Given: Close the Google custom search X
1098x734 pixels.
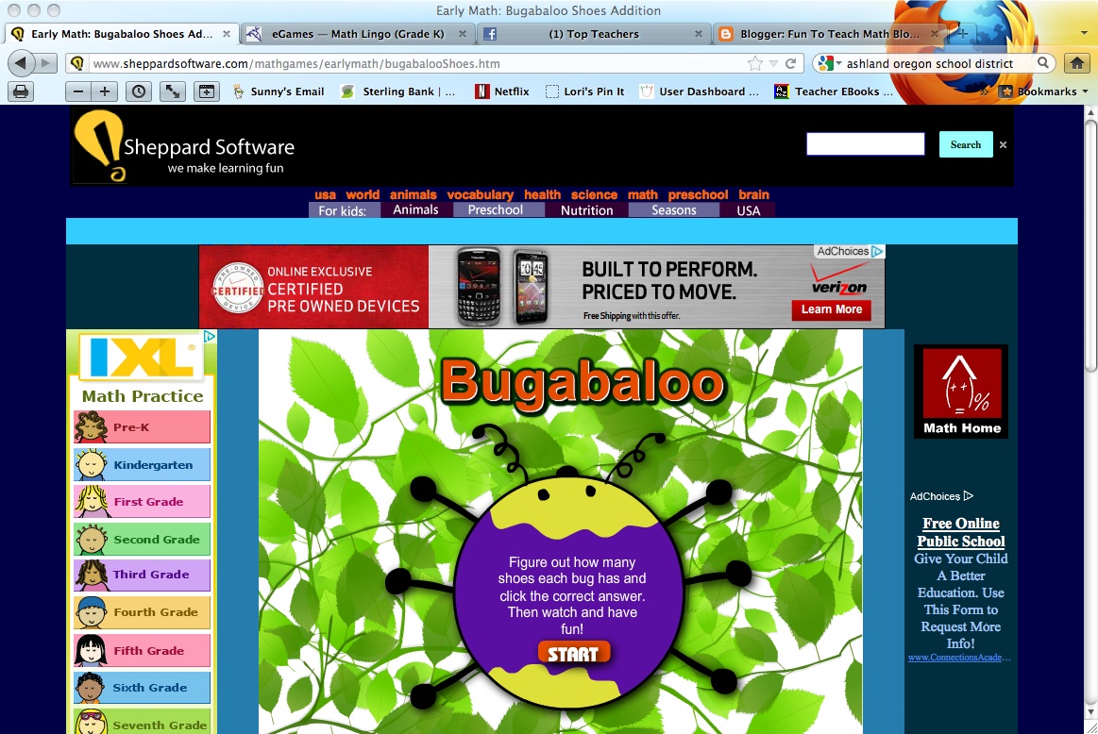Looking at the screenshot, I should [x=1003, y=145].
